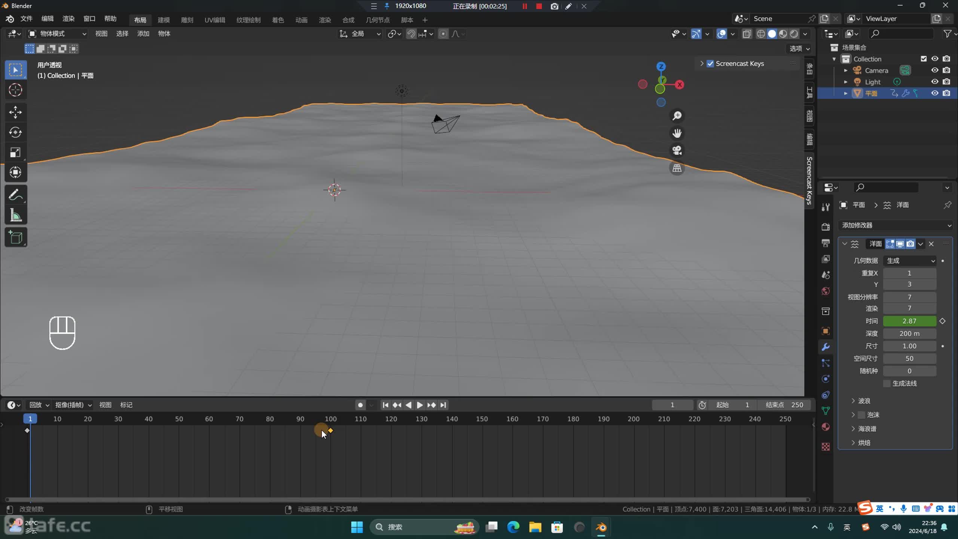This screenshot has width=958, height=539.
Task: Toggle X-Ray display in viewport header
Action: [x=747, y=34]
